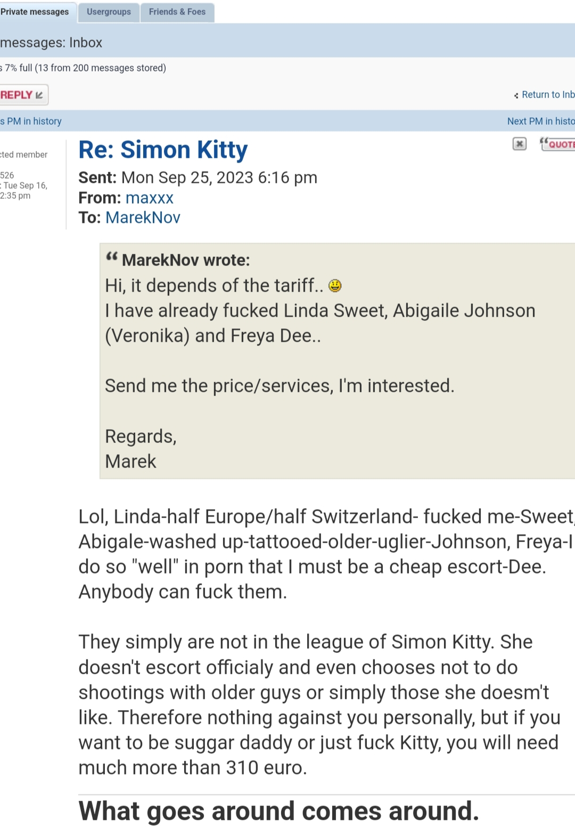The height and width of the screenshot is (831, 575).
Task: Go to Next PM in history
Action: point(541,121)
